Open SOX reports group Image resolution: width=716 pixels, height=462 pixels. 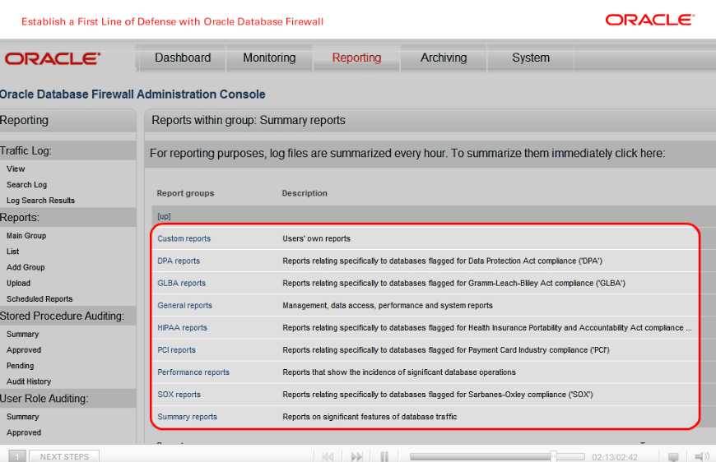pos(179,395)
